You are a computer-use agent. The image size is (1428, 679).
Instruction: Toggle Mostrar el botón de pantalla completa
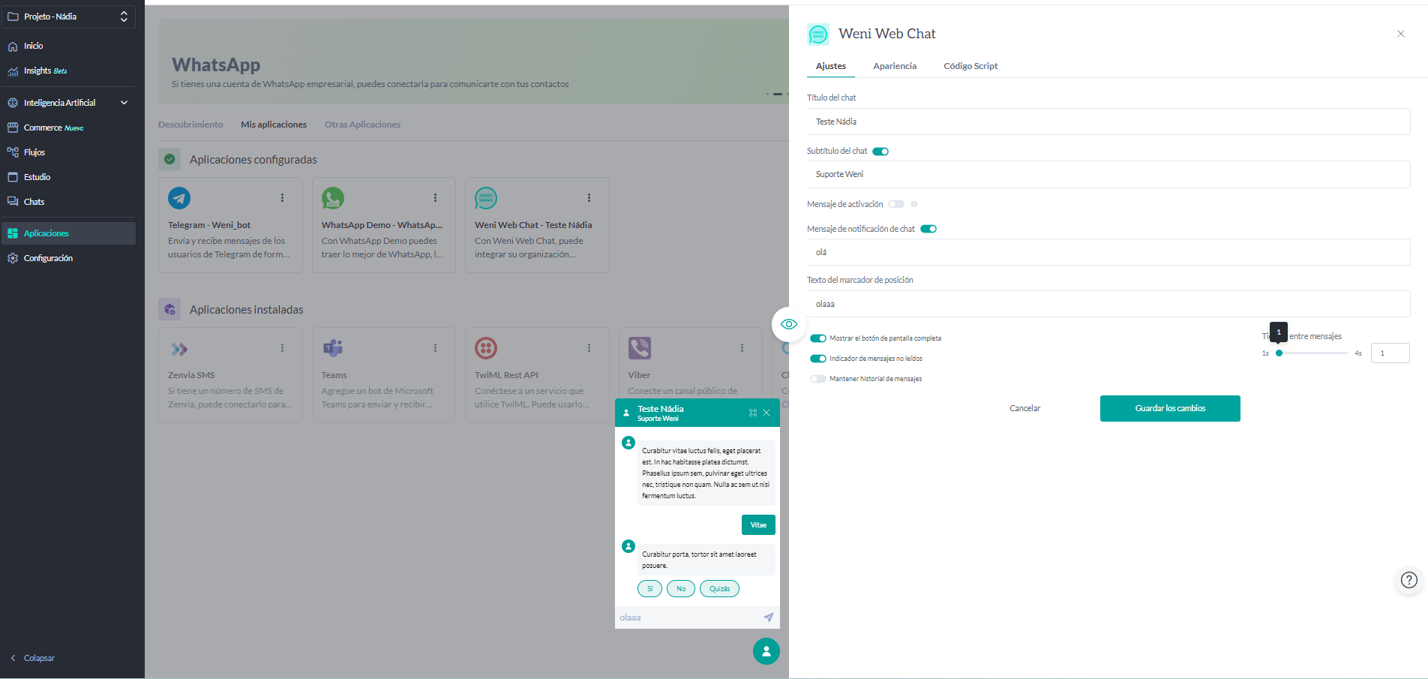pos(818,338)
